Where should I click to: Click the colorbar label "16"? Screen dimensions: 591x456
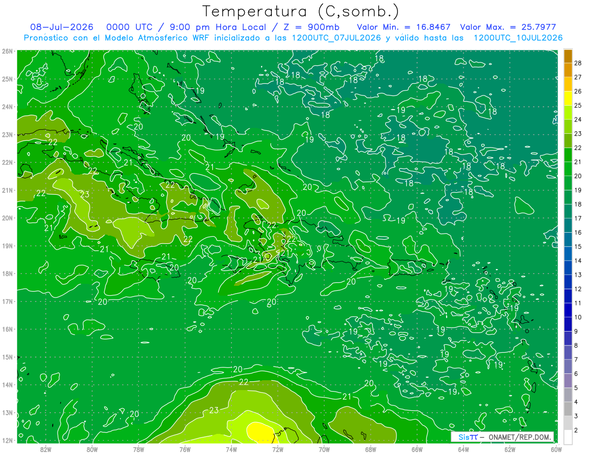point(578,232)
